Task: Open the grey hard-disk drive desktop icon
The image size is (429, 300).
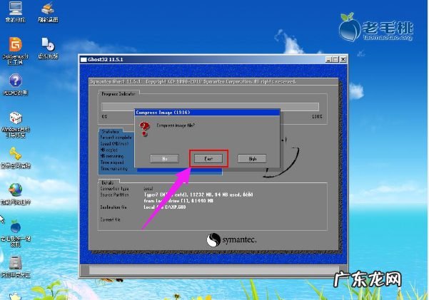Action: (15, 263)
